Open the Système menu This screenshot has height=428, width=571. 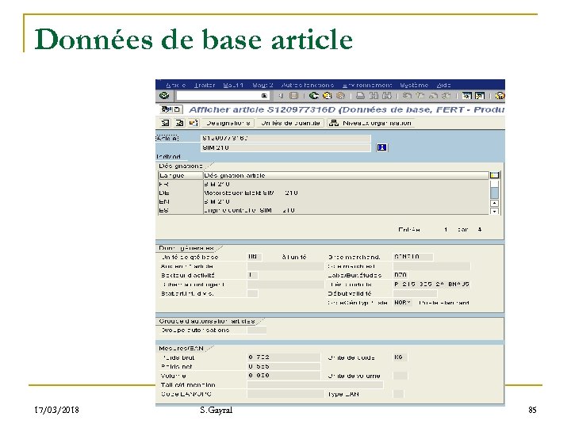click(x=414, y=85)
